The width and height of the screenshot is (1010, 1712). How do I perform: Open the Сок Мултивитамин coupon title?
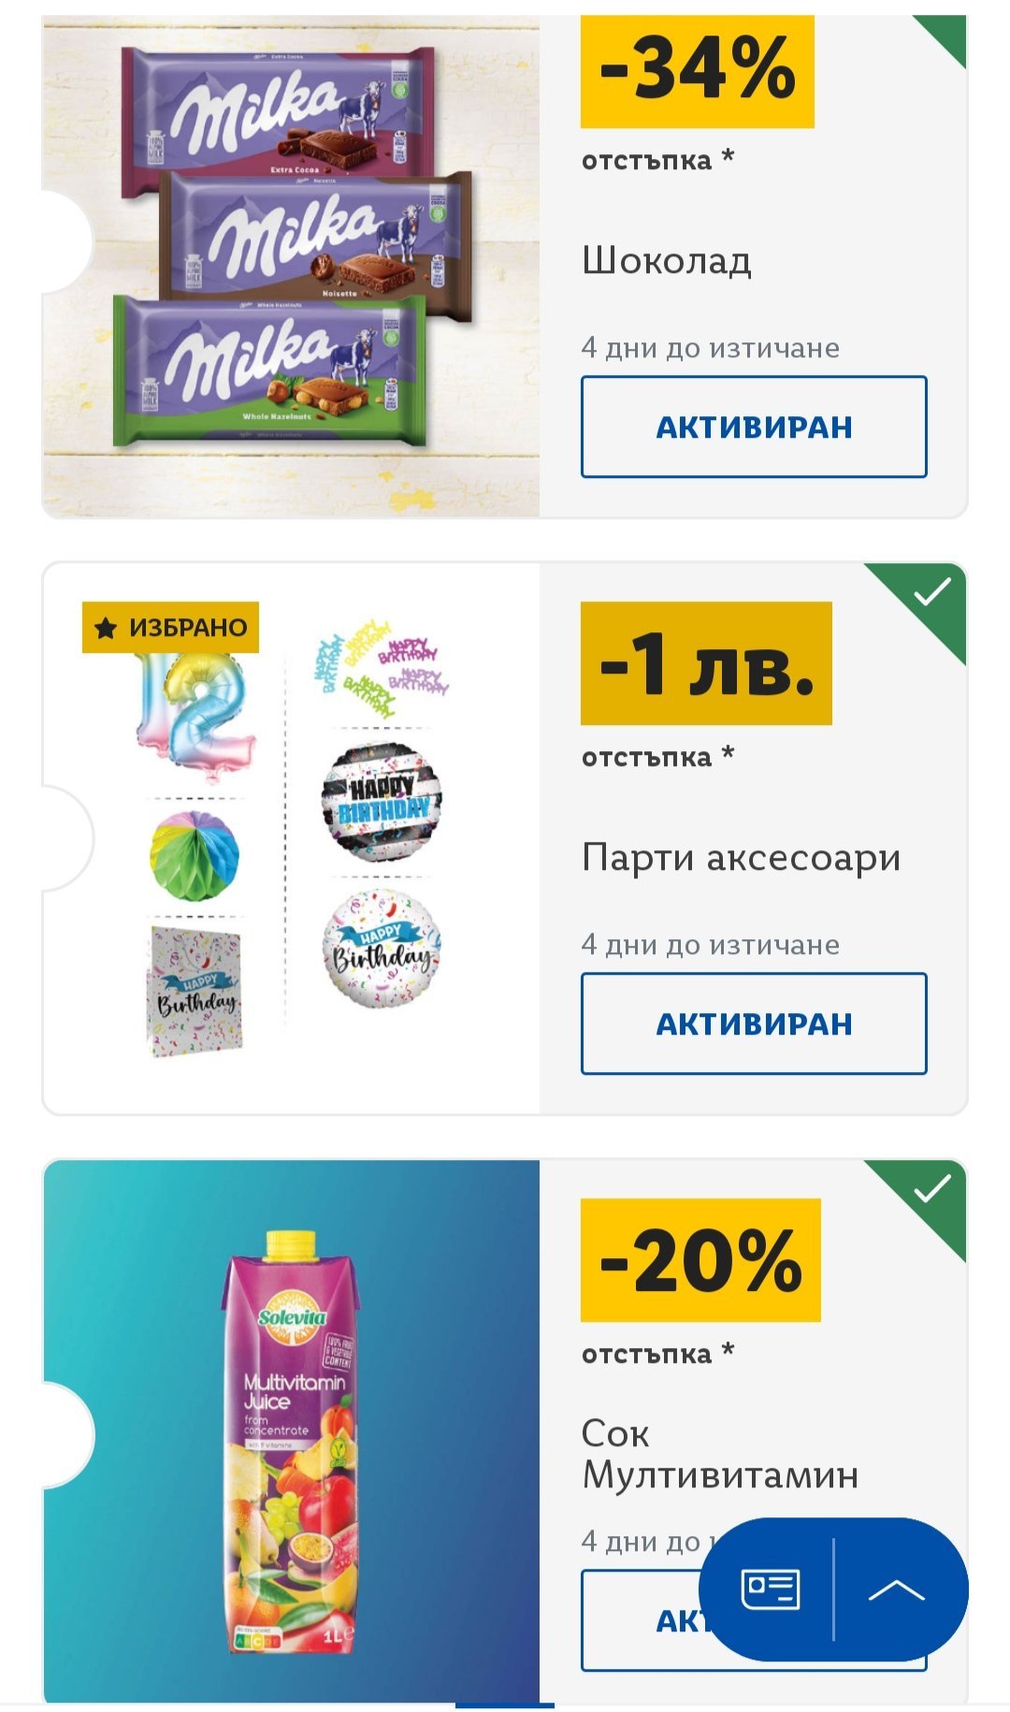[720, 1454]
